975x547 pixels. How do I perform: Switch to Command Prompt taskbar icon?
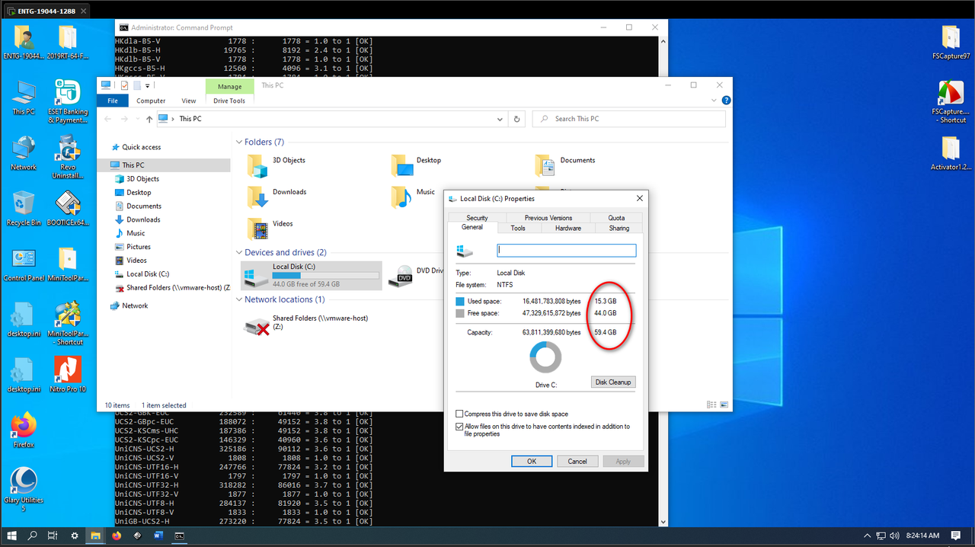click(179, 536)
